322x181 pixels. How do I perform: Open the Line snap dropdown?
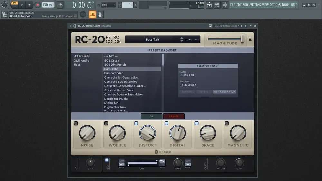click(108, 5)
